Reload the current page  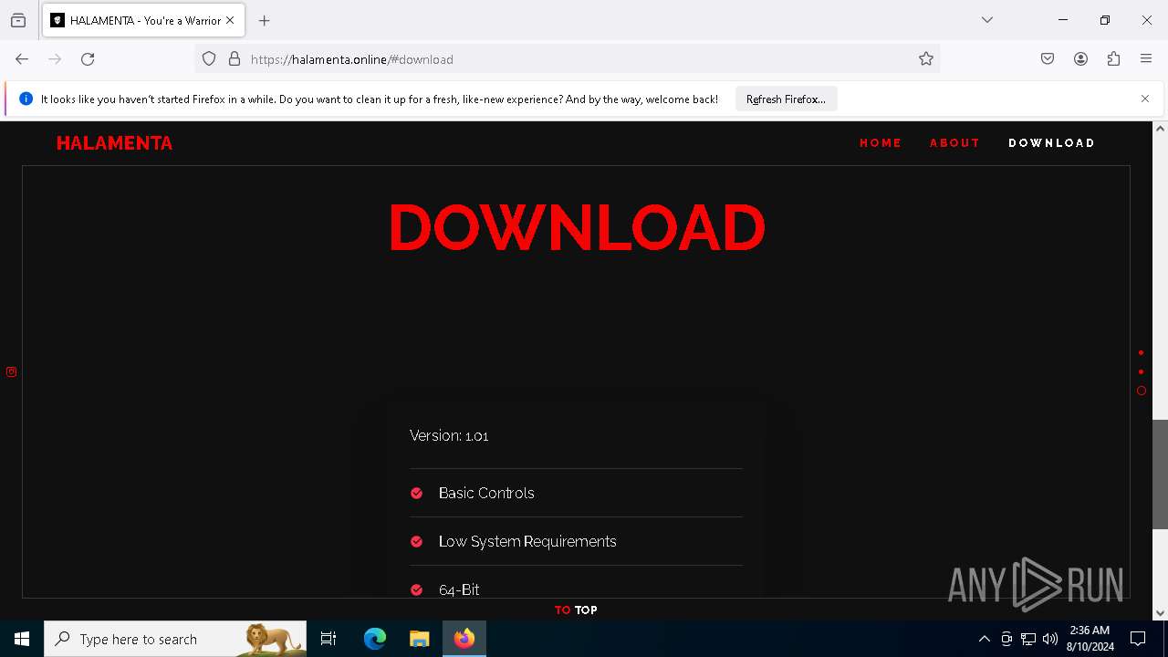click(88, 59)
